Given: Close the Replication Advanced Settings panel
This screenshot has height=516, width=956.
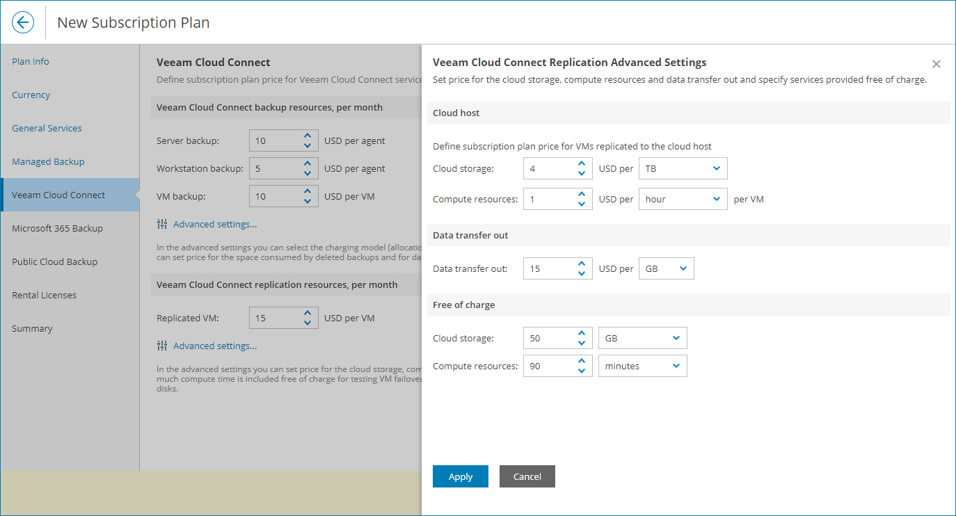Looking at the screenshot, I should coord(936,63).
